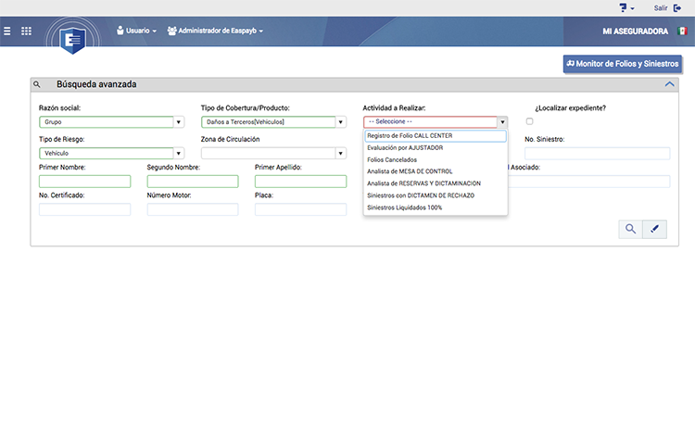Image resolution: width=695 pixels, height=427 pixels.
Task: Open the Zona de Circulación dropdown
Action: pos(341,153)
